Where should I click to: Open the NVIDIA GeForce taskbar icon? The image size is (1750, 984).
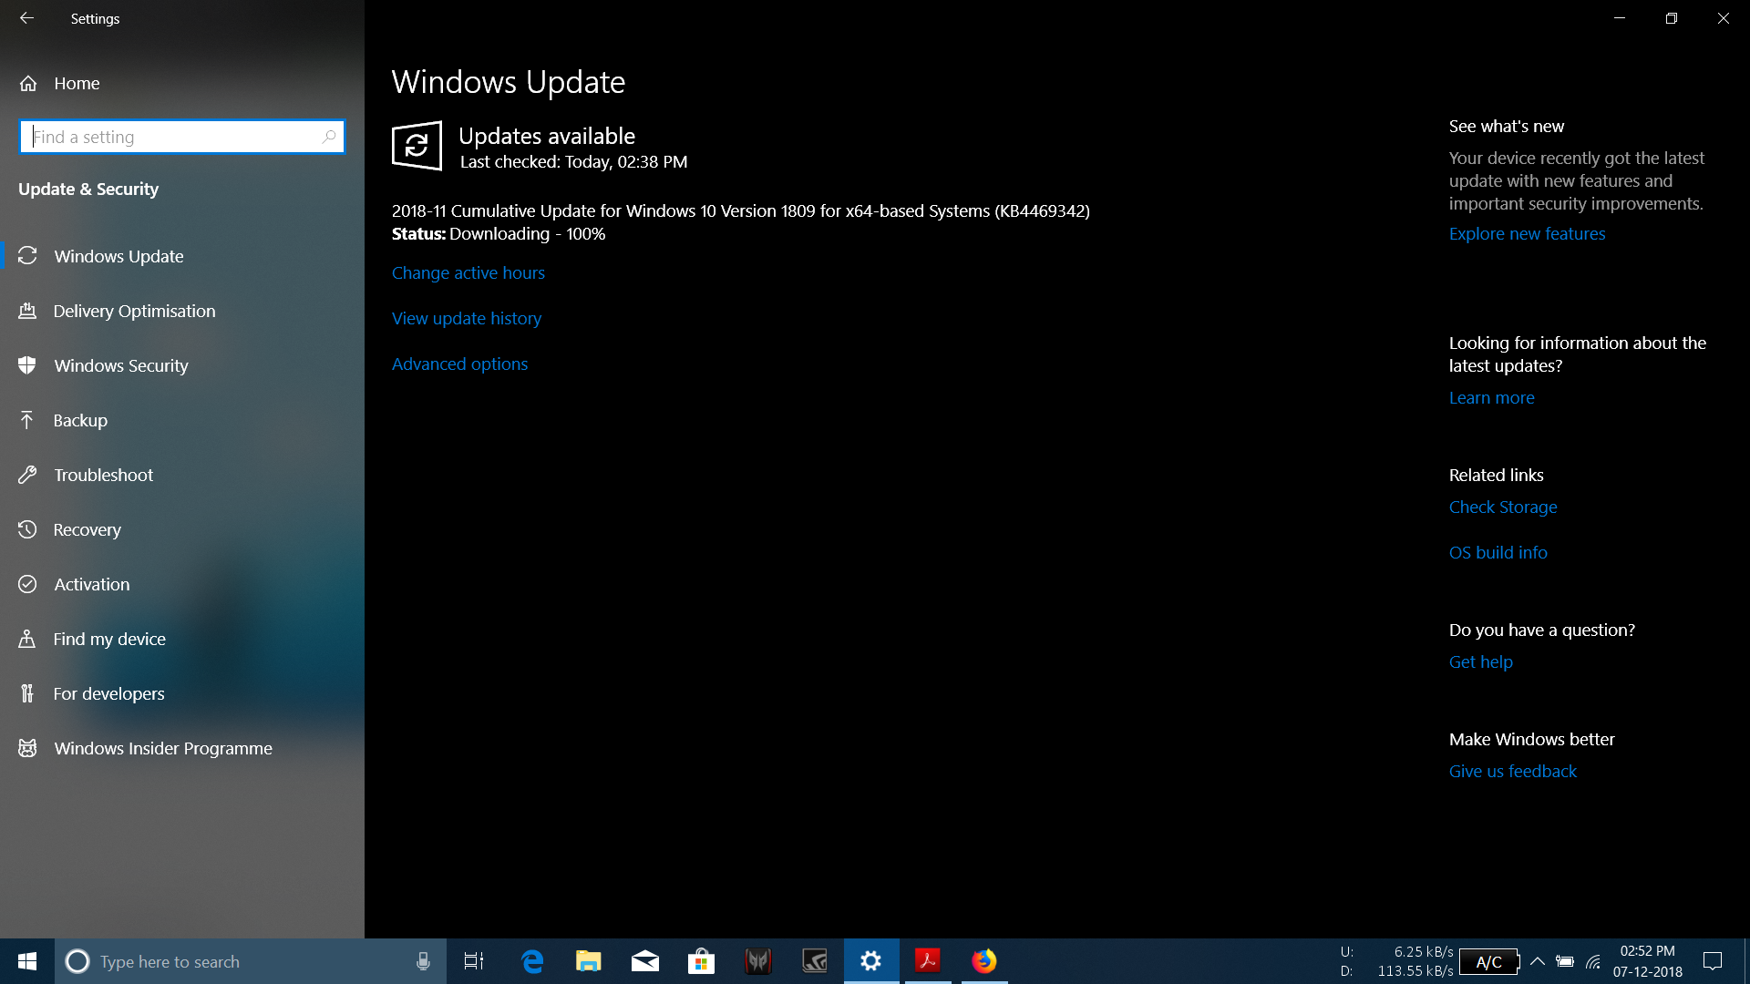click(815, 961)
